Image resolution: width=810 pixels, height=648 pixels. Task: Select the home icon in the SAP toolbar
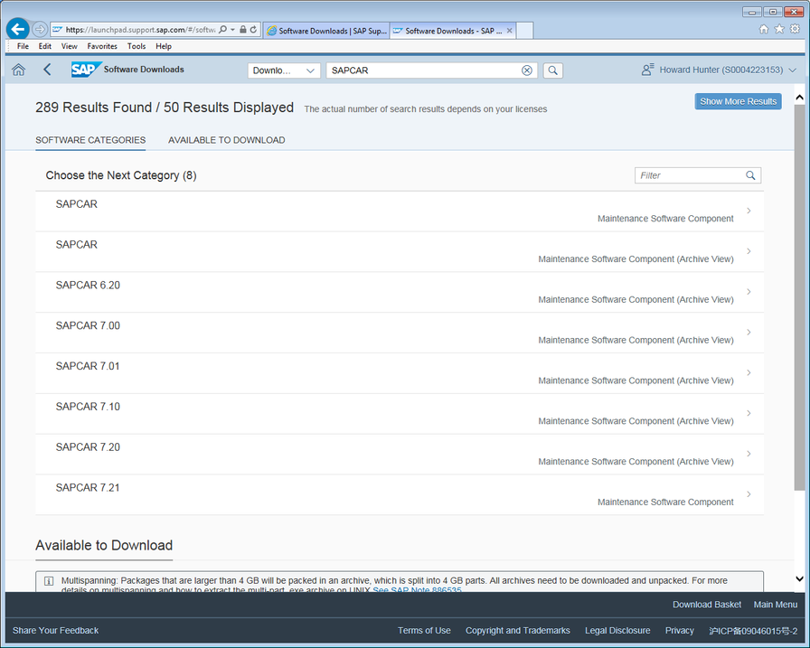[18, 69]
